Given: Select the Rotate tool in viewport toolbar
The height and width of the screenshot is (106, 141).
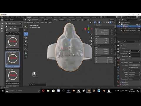Looking at the screenshot, I should (x=26, y=38).
